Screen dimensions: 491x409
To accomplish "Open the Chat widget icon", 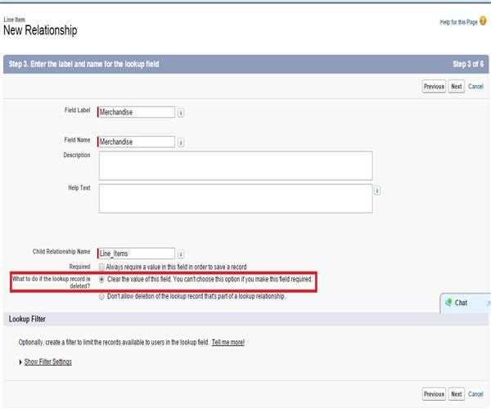I will [x=448, y=303].
